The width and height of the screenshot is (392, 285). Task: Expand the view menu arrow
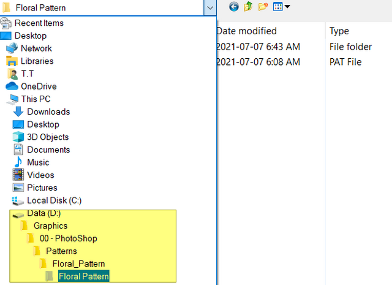click(x=287, y=7)
